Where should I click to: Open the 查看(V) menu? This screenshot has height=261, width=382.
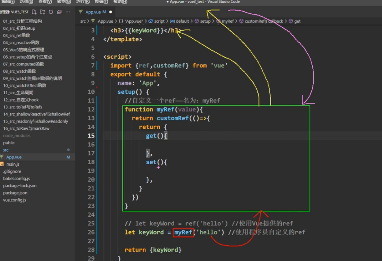click(x=45, y=2)
